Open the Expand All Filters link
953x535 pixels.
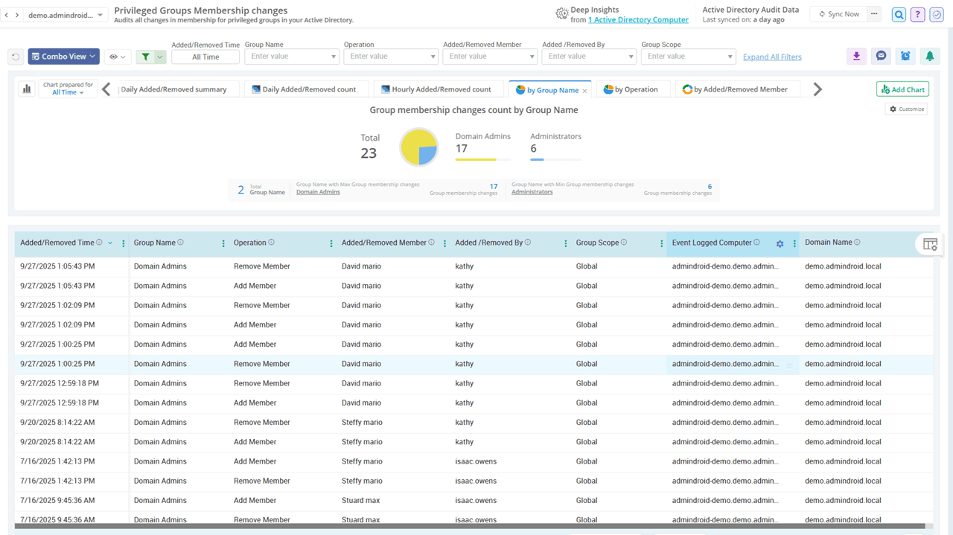(x=772, y=57)
